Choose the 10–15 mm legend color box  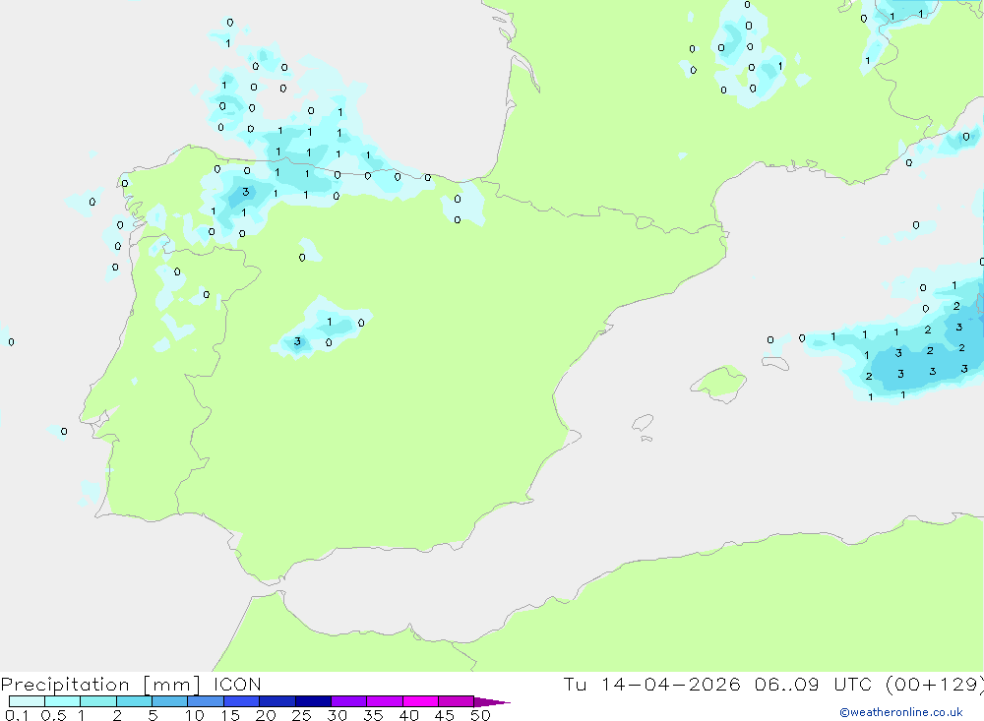click(x=206, y=701)
